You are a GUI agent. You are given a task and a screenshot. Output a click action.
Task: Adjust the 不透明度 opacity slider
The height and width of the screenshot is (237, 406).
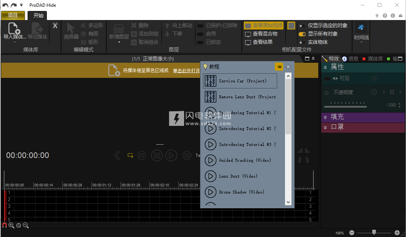tap(345, 107)
